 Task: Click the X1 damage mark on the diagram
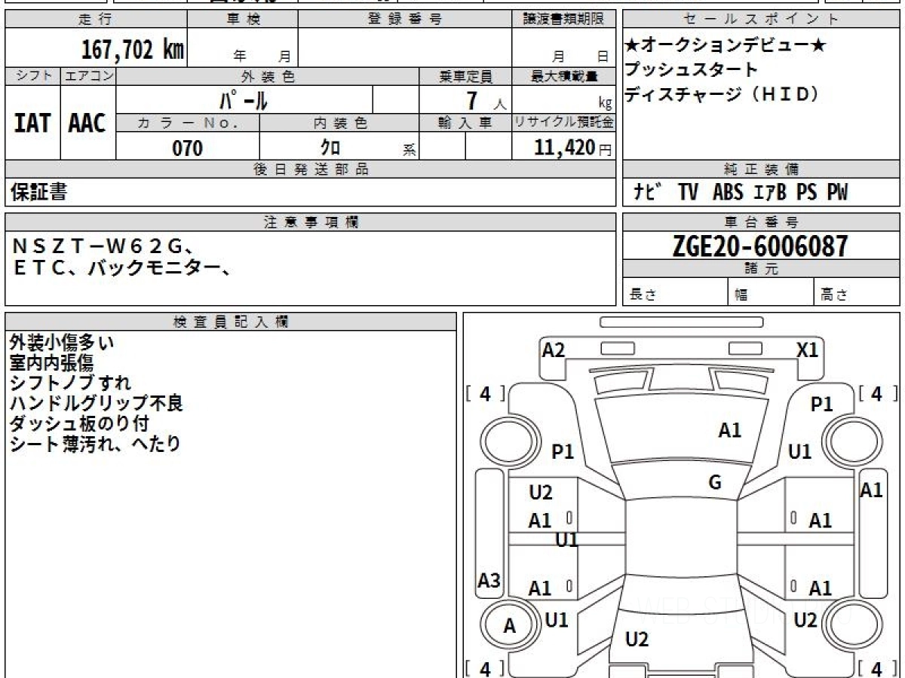(808, 350)
